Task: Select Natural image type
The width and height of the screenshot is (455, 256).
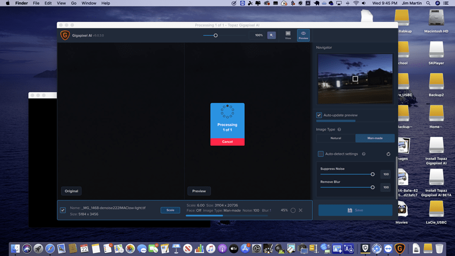Action: (336, 138)
